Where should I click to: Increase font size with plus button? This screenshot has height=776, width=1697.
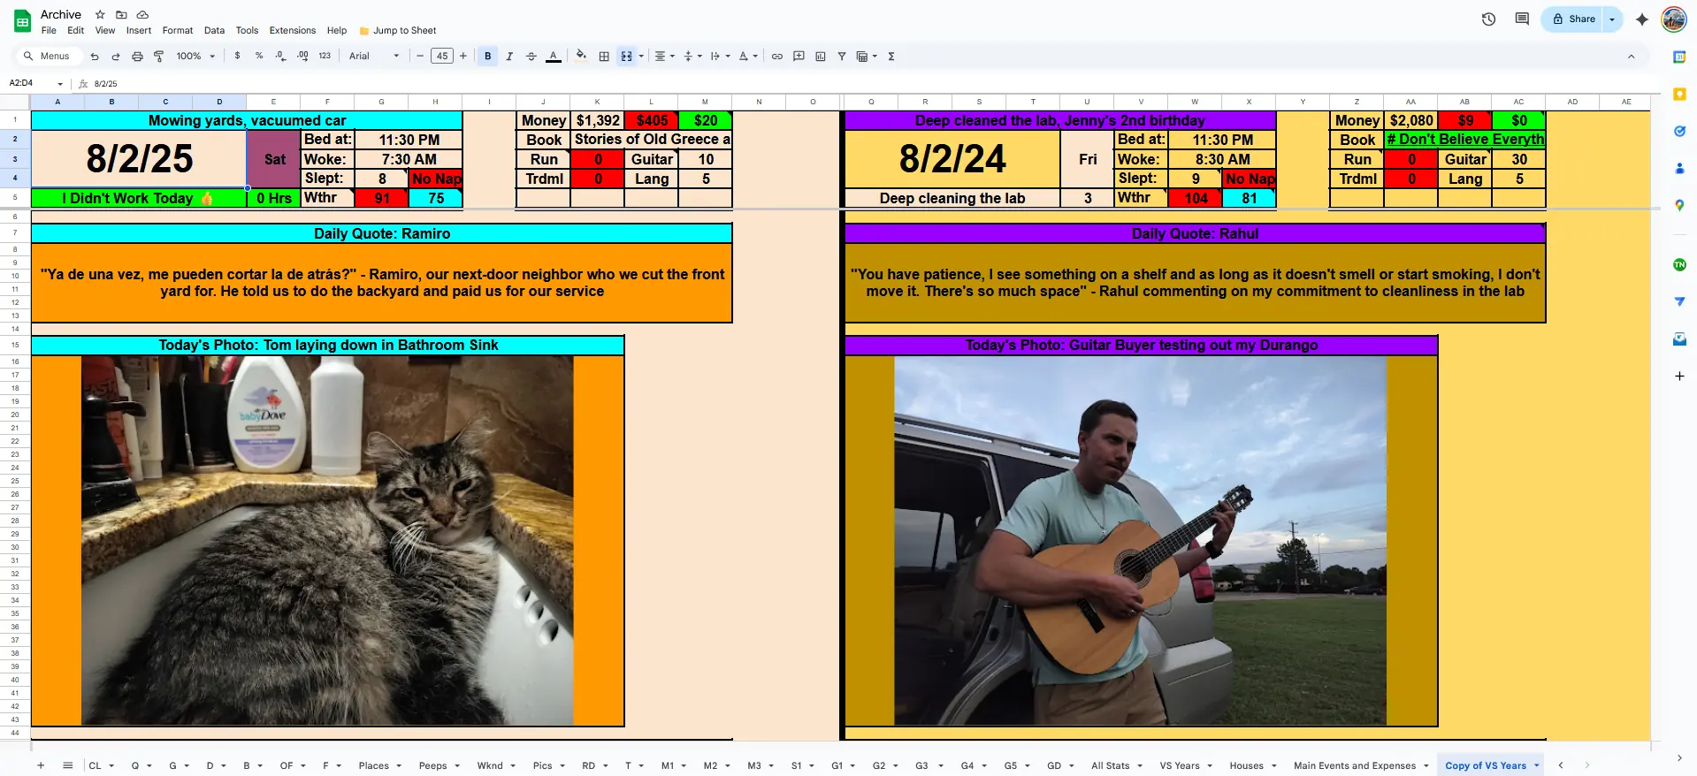462,56
